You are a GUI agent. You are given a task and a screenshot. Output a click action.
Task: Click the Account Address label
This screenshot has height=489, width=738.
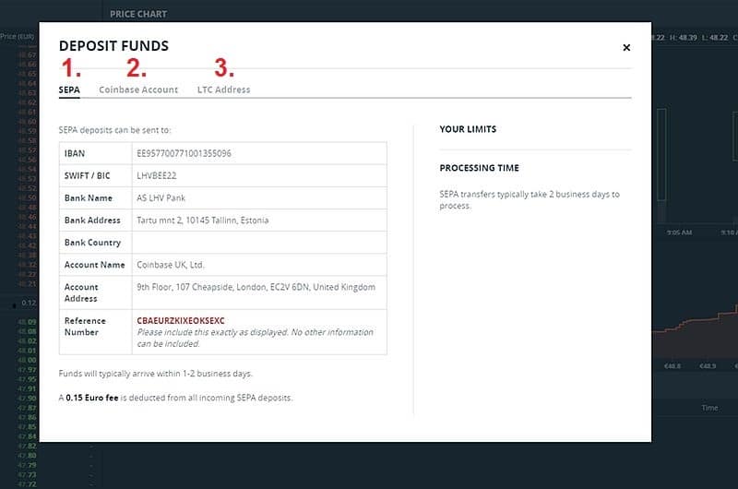[81, 292]
